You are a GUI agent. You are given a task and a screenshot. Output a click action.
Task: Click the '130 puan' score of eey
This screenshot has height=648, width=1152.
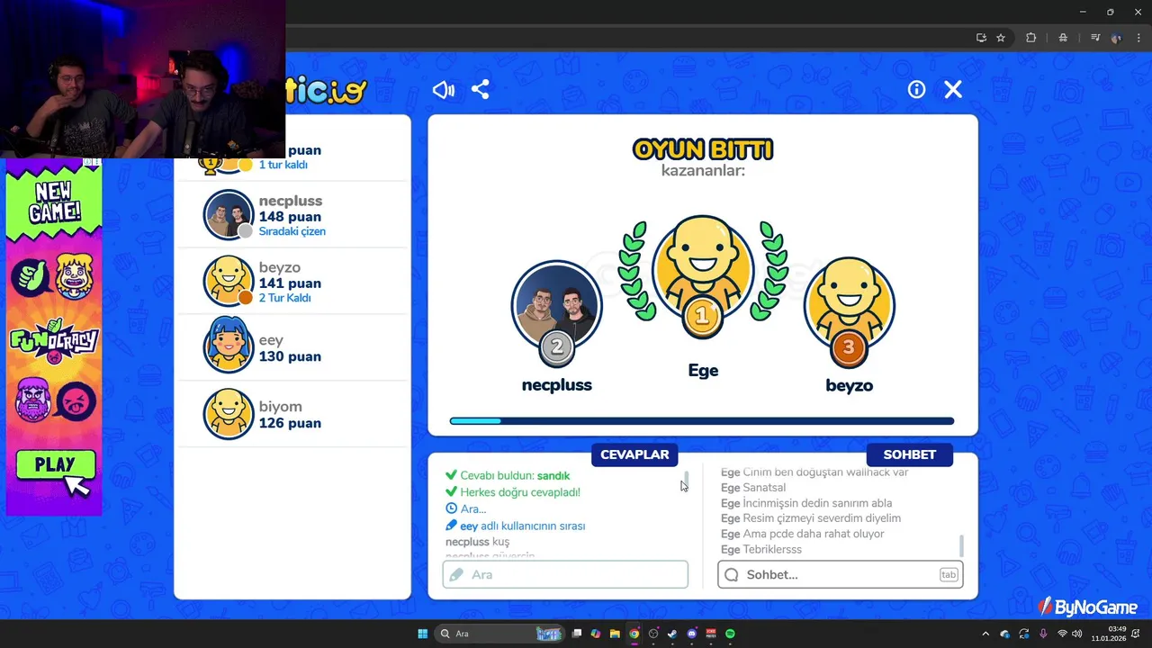(290, 356)
